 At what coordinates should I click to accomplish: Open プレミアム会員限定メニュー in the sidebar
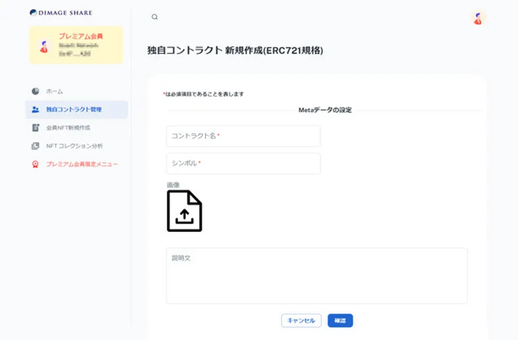point(82,164)
